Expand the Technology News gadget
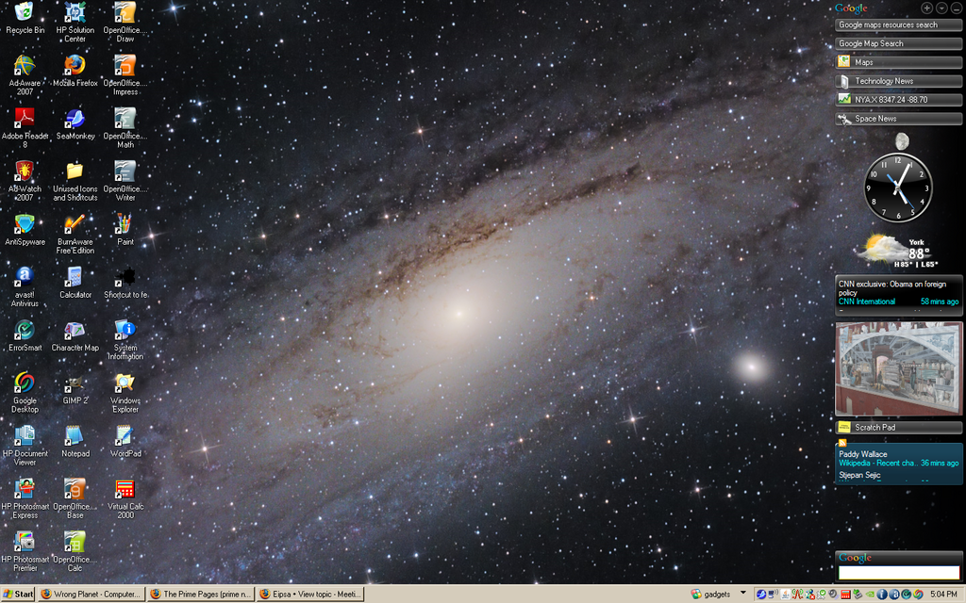The height and width of the screenshot is (603, 966). pyautogui.click(x=898, y=81)
